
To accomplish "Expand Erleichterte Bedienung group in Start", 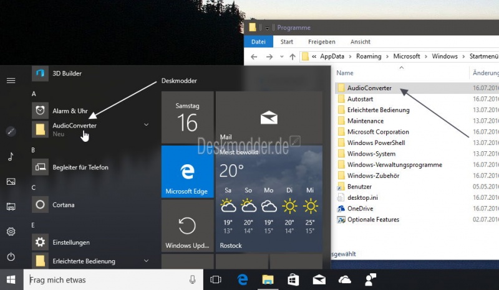I will coord(147,261).
